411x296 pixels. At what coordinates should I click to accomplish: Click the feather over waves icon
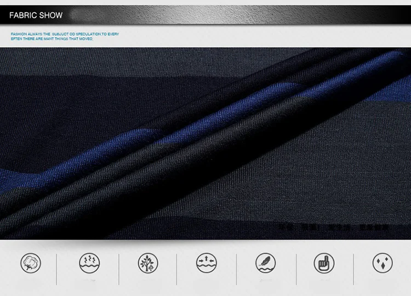click(x=266, y=263)
